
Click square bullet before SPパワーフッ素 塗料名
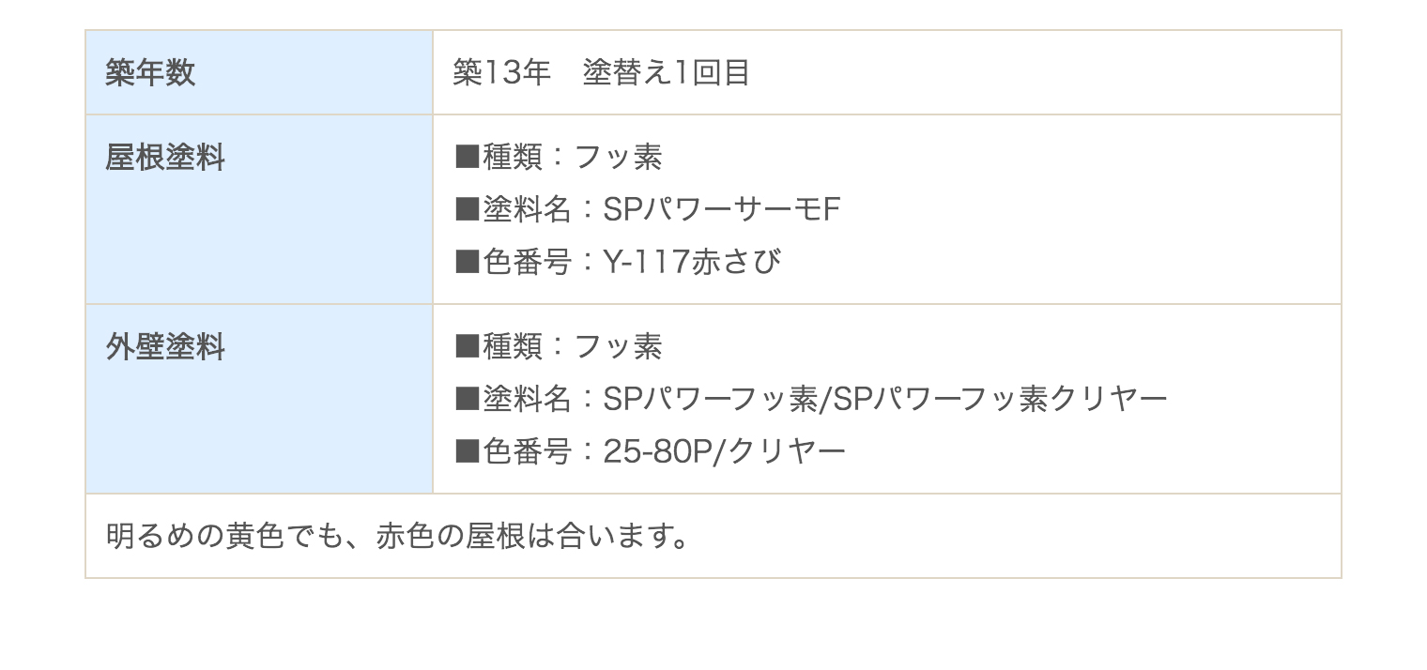(467, 399)
